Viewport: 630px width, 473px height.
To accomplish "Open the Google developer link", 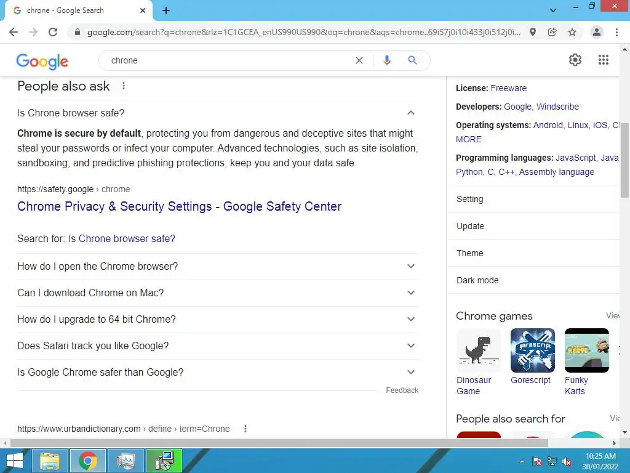I will coord(517,107).
